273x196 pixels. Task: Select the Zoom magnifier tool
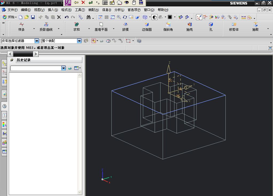[119, 17]
